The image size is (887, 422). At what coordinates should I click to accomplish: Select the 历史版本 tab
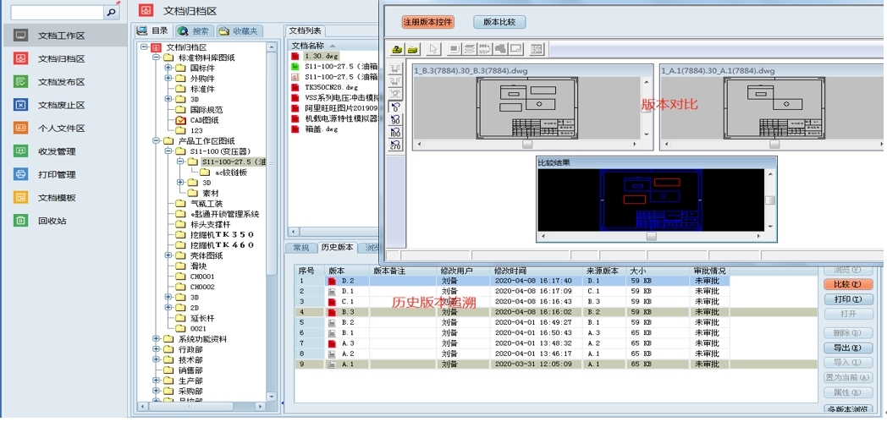(337, 248)
